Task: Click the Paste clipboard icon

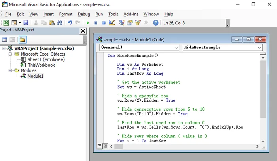Action: [x=52, y=23]
